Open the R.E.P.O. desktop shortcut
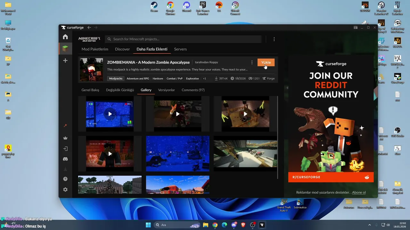This screenshot has height=230, width=410. coord(398,42)
